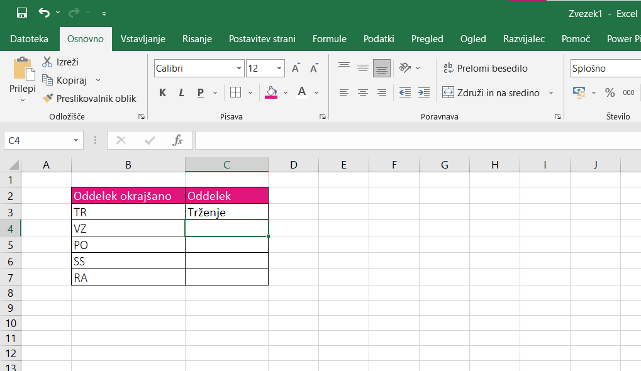Switch to the Vstavljanje tab

click(x=143, y=39)
